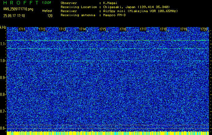Click the 1715 time marker
This screenshot has width=212, height=135.
102,29
